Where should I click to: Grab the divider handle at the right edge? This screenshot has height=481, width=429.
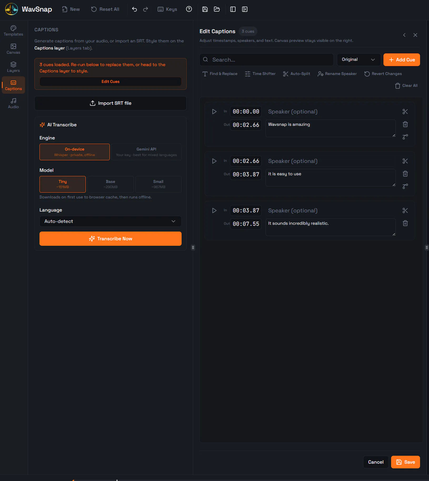tap(427, 247)
